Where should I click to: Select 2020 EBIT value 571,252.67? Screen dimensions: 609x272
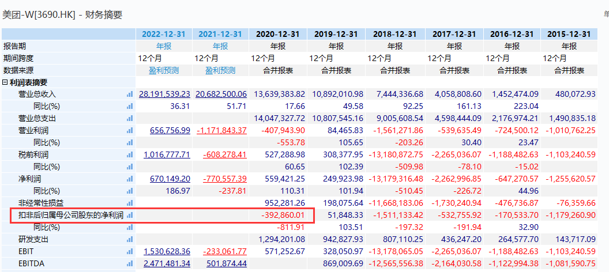click(x=285, y=251)
